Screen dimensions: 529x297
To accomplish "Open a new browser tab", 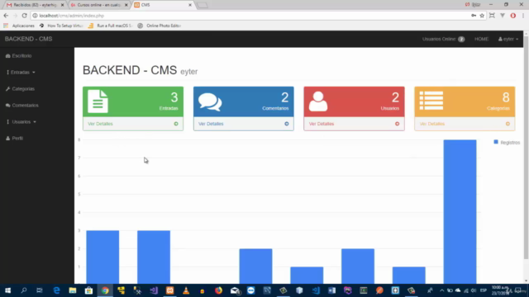I will [x=203, y=6].
